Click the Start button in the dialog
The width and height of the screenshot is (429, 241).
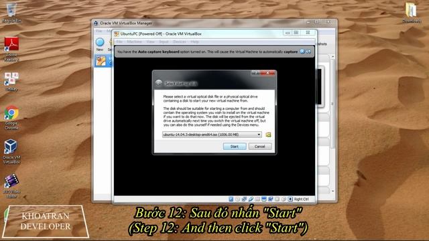click(235, 147)
